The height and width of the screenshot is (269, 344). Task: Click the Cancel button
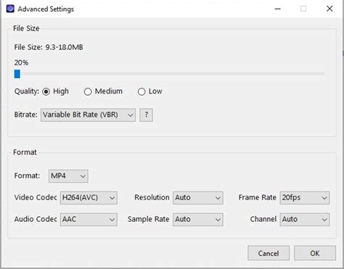[269, 253]
